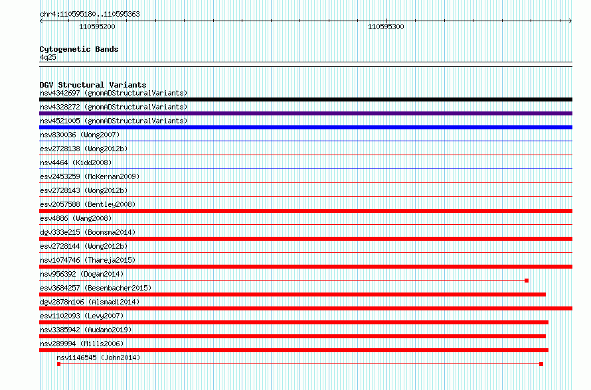Select the red esv2057588 variant bar
Image resolution: width=591 pixels, height=390 pixels.
(305, 211)
